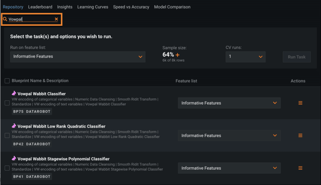Open feature list dropdown for Stagewise Polynomial Classifier

pyautogui.click(x=229, y=168)
